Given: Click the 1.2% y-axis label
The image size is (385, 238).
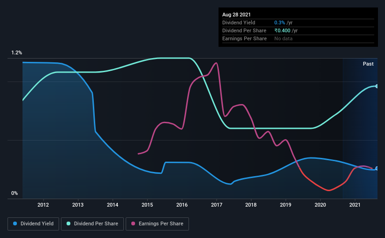Looking at the screenshot, I should [17, 53].
